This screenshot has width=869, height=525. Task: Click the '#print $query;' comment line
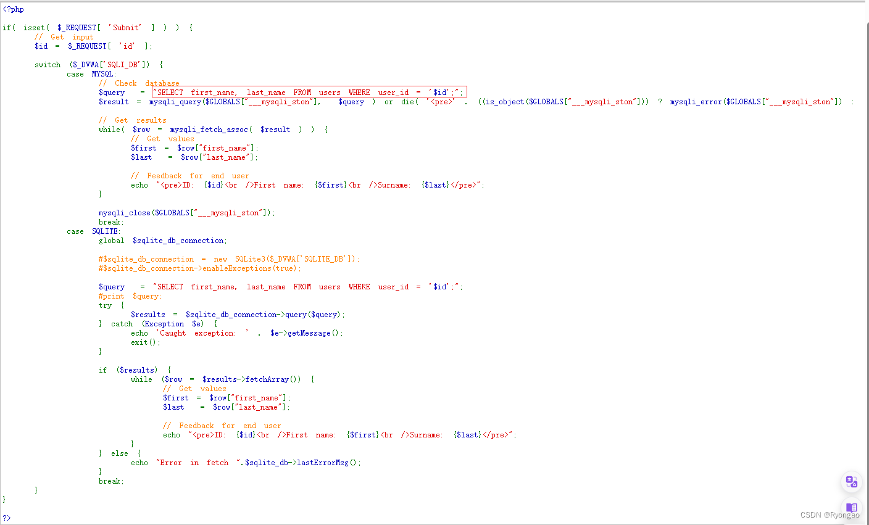[131, 296]
